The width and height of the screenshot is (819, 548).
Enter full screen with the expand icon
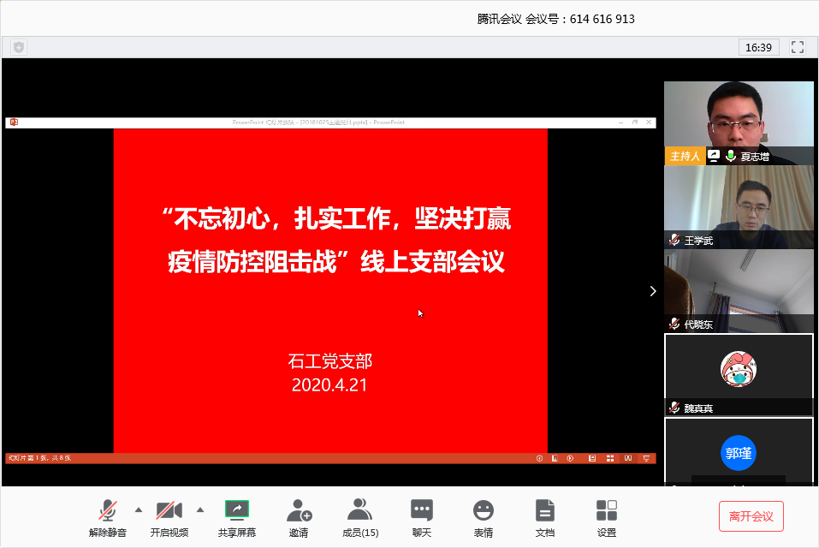(x=797, y=47)
